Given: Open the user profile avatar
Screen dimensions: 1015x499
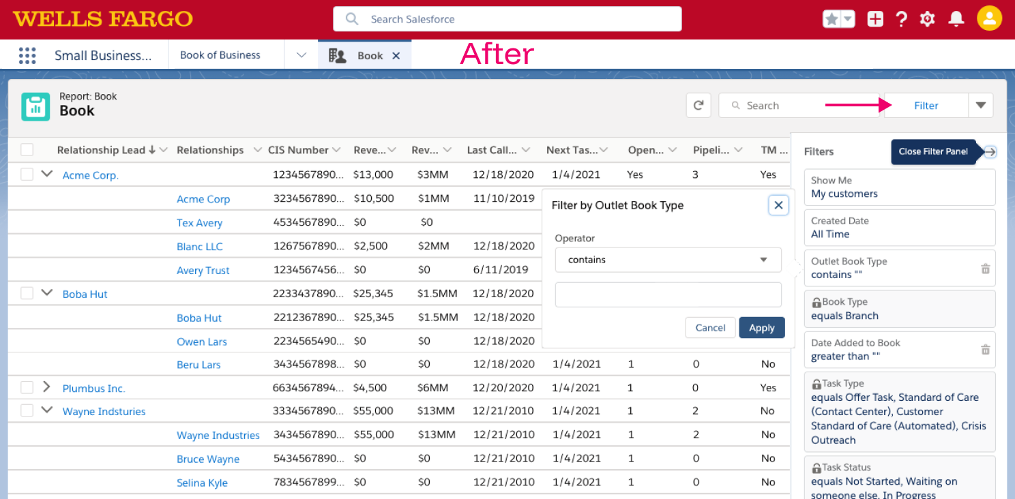Looking at the screenshot, I should [989, 18].
